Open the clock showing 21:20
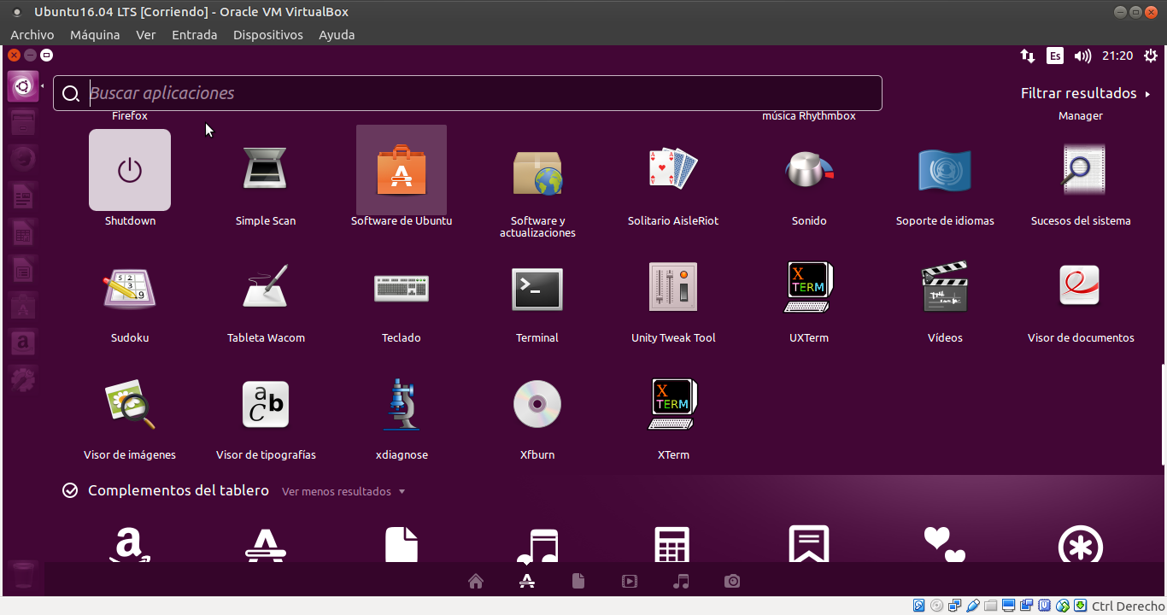Viewport: 1167px width, 615px height. tap(1117, 56)
